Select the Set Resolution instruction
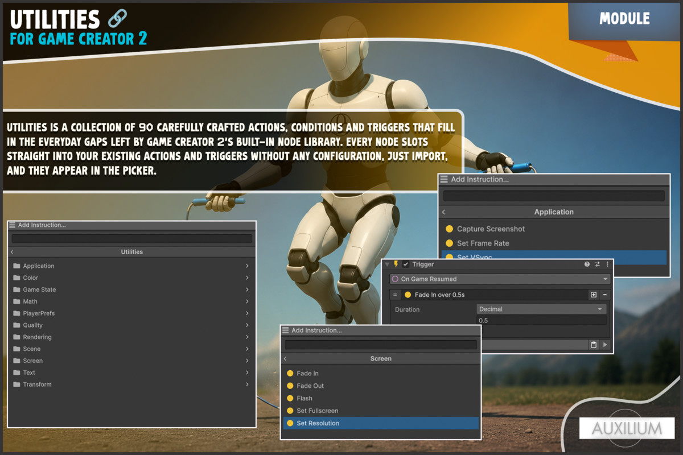683x455 pixels. 381,423
